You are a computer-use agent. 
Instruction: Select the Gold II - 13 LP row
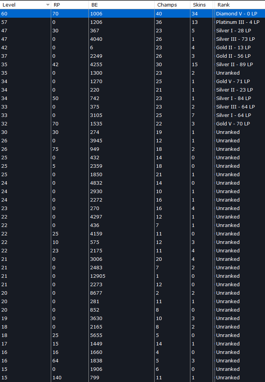tap(132, 47)
